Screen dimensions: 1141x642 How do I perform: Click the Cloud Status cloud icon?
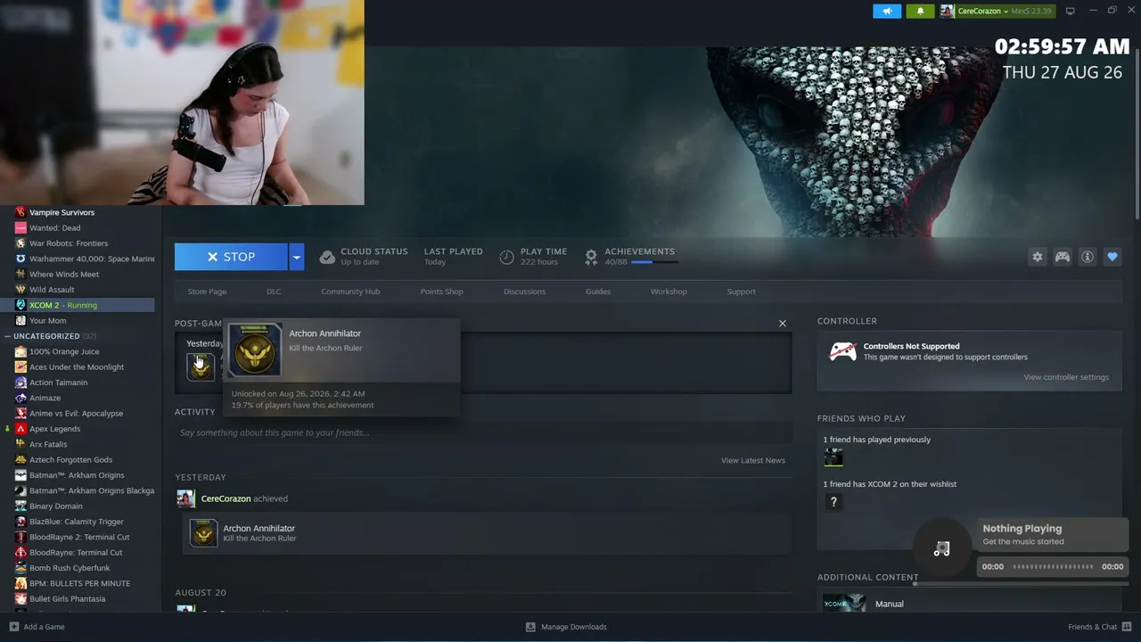327,257
